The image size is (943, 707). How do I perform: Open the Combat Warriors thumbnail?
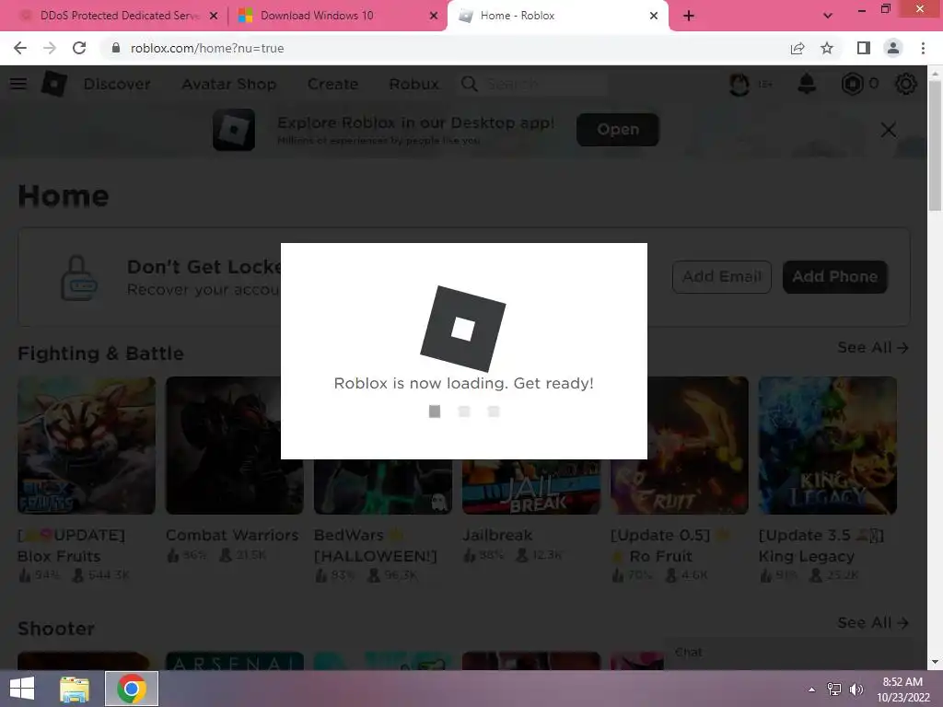235,446
